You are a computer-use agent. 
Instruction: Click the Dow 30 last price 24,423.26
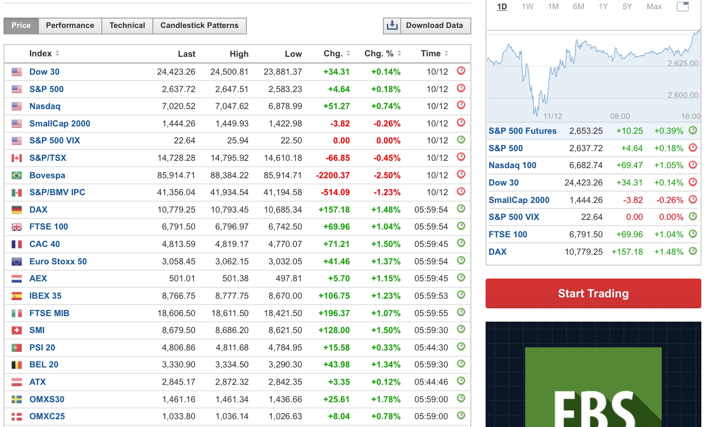pyautogui.click(x=176, y=72)
